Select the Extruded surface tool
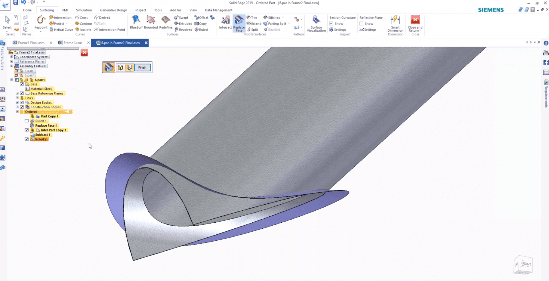Viewport: 549px width, 281px height. tap(183, 23)
